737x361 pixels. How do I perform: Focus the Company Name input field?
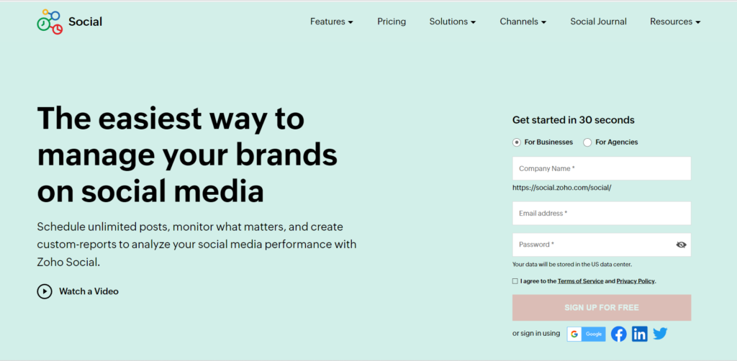click(602, 168)
